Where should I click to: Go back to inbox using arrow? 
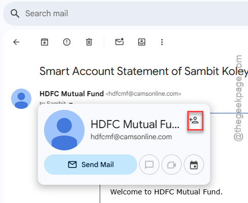click(x=16, y=42)
